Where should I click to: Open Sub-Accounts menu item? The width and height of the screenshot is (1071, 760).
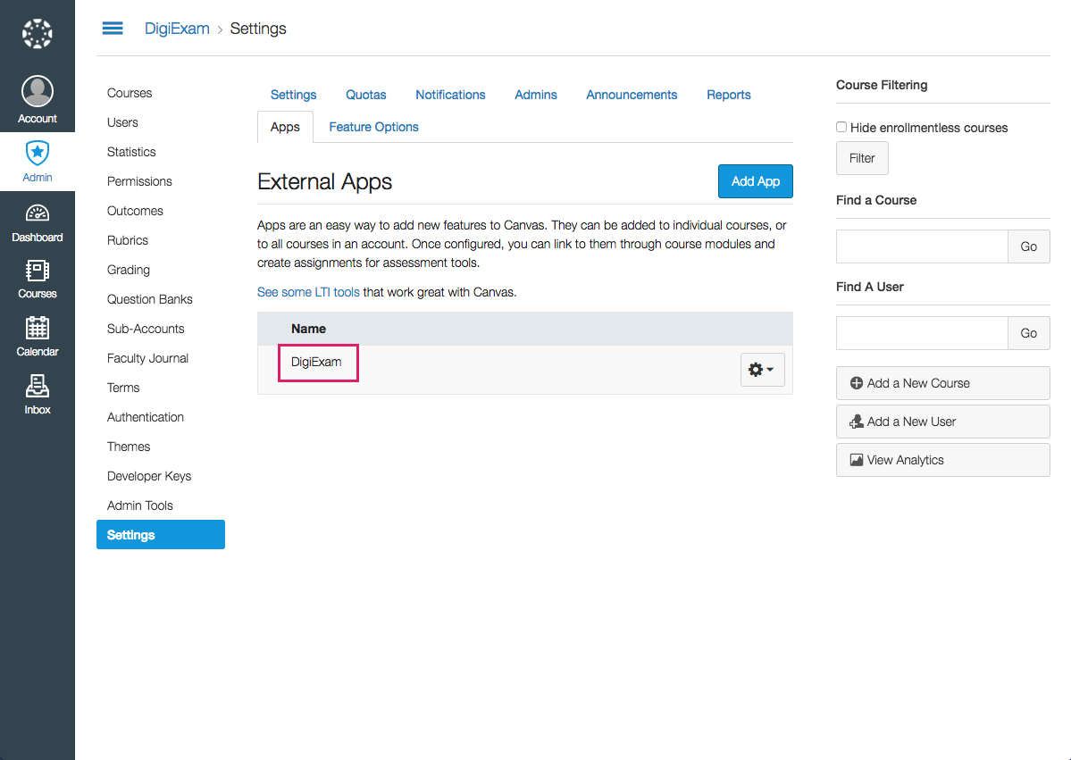click(x=146, y=329)
